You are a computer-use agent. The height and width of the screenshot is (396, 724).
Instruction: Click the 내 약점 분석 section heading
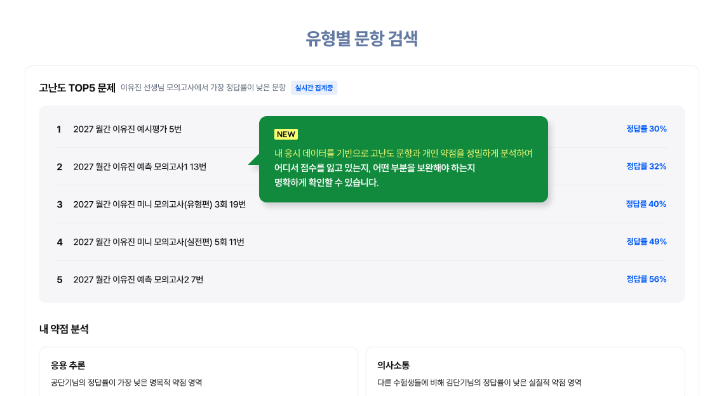[x=64, y=329]
